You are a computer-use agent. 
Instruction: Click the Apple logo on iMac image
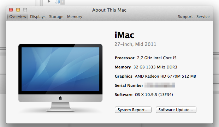click(60, 98)
